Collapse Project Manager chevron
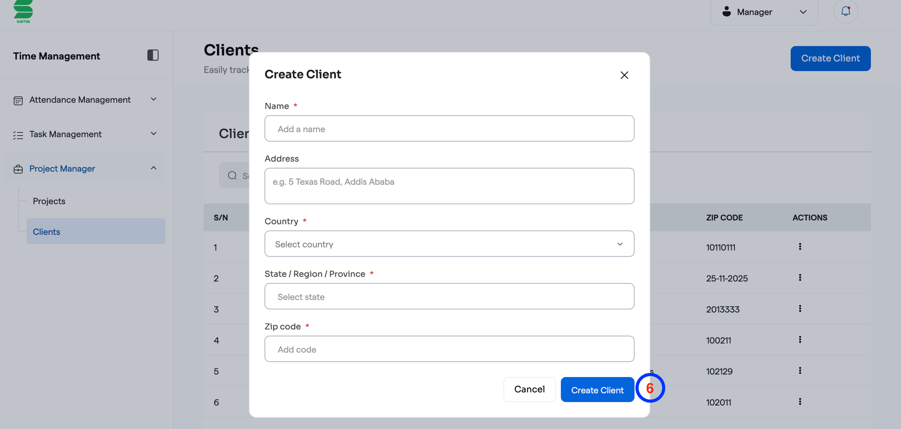Viewport: 901px width, 429px height. click(154, 168)
